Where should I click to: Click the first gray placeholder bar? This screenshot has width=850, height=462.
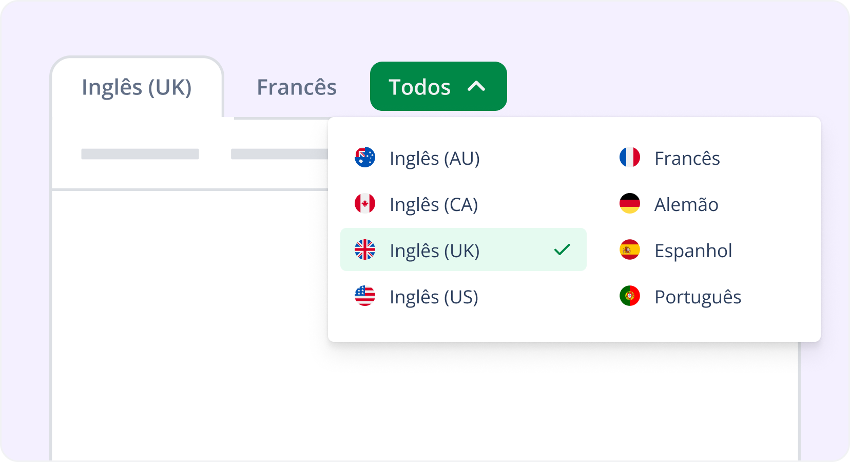pos(140,154)
